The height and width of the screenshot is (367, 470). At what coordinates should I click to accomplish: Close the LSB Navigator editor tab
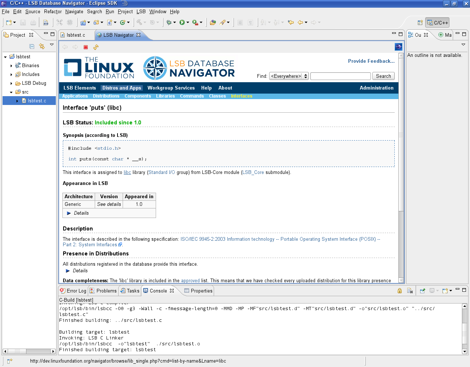[x=138, y=35]
